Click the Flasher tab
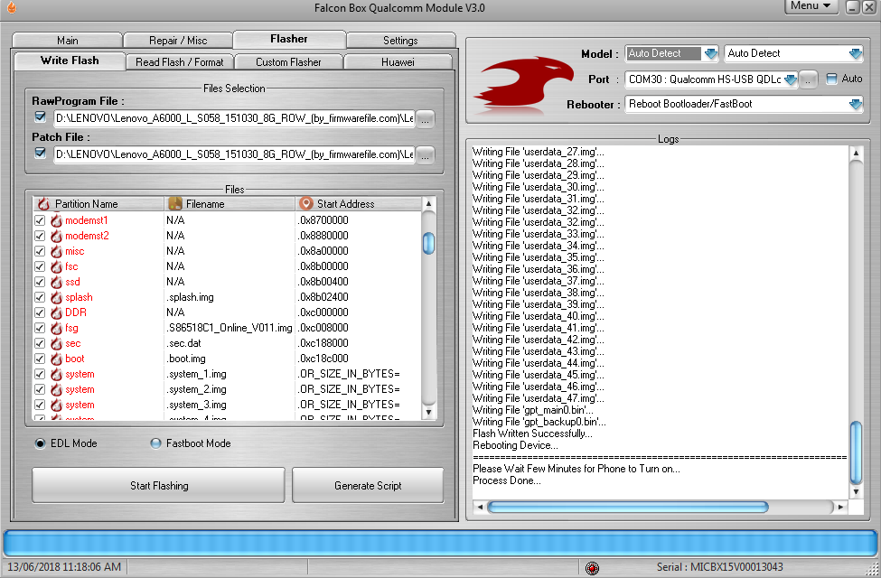This screenshot has height=578, width=881. pyautogui.click(x=289, y=39)
